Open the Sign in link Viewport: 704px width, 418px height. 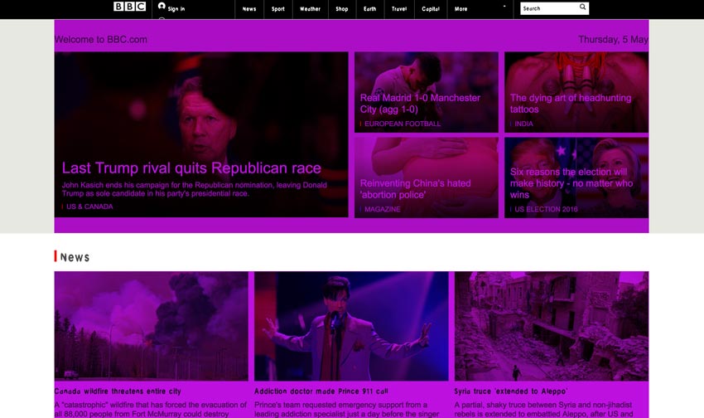[176, 8]
